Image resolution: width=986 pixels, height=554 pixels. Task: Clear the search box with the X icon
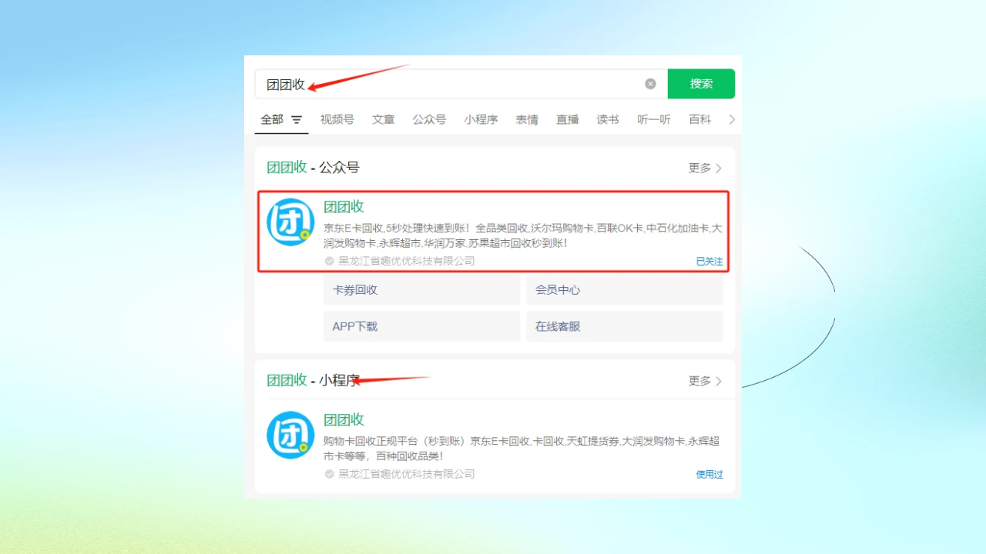[650, 84]
